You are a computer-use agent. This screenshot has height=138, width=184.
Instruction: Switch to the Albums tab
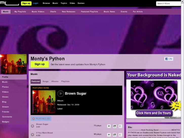(55, 81)
